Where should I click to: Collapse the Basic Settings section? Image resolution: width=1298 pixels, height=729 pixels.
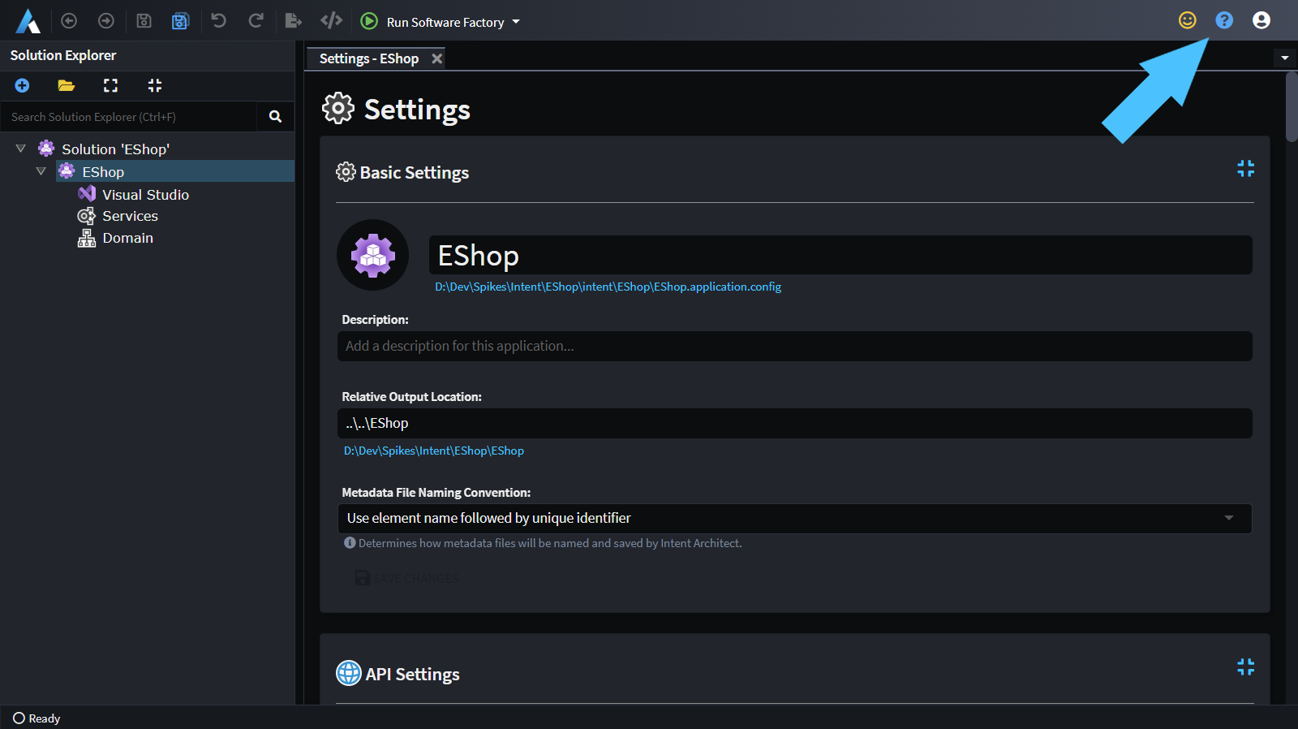coord(1245,168)
